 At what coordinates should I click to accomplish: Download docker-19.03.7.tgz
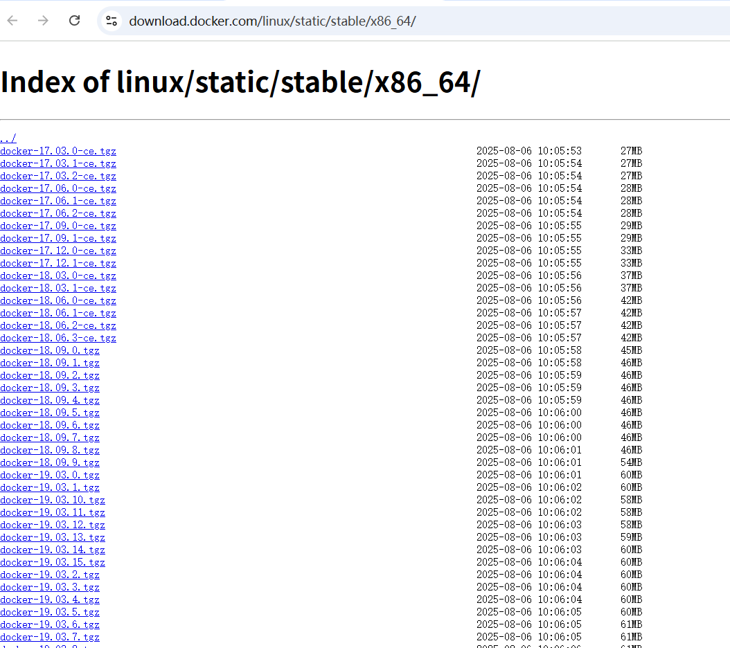click(x=50, y=637)
